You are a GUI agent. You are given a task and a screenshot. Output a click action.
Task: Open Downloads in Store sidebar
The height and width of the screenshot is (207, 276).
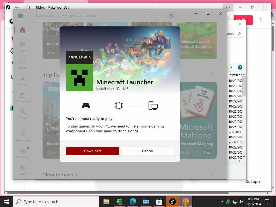(x=23, y=153)
